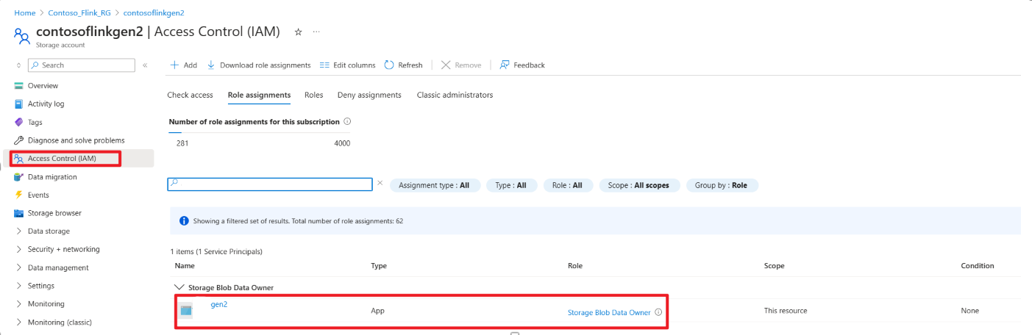Sort by Condition column header
The height and width of the screenshot is (335, 1032).
(x=977, y=266)
